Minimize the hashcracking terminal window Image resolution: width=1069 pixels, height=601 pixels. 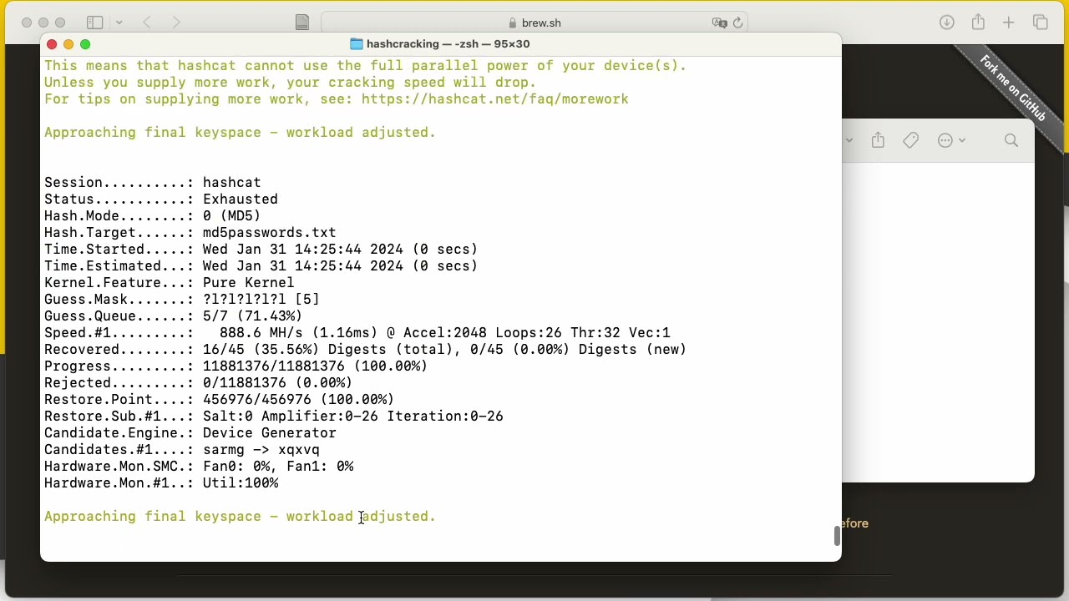[68, 44]
